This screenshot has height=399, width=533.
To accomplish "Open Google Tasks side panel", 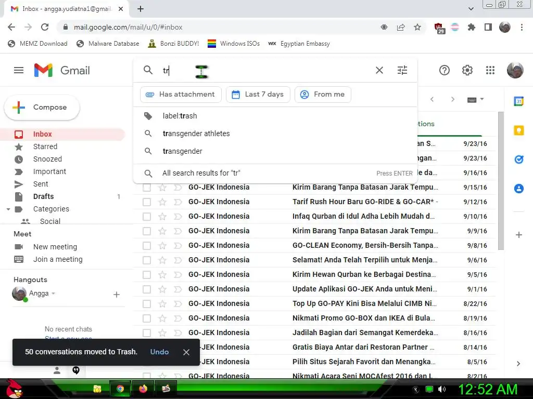I will pyautogui.click(x=519, y=159).
